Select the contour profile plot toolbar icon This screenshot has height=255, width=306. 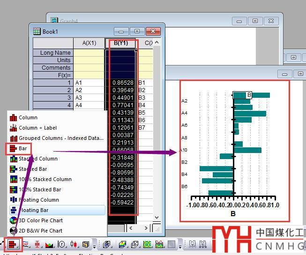tap(159, 244)
